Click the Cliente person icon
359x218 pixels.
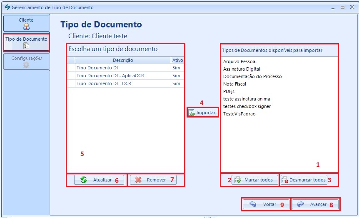click(26, 27)
